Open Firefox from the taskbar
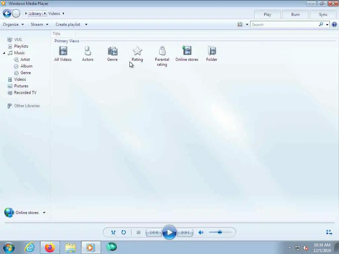The width and height of the screenshot is (339, 254). coord(50,247)
